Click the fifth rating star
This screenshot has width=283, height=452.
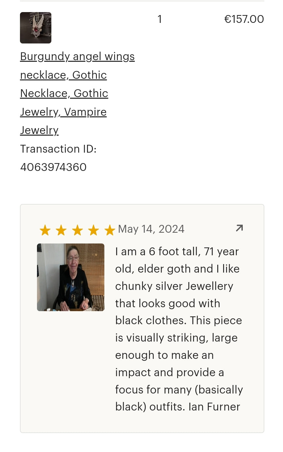(x=110, y=230)
